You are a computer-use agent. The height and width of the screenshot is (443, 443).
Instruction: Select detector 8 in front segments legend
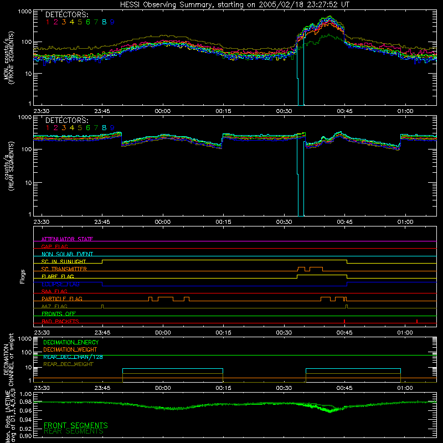tap(104, 22)
